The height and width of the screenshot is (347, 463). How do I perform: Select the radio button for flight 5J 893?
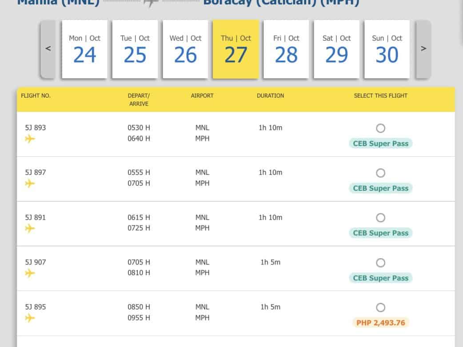point(380,128)
